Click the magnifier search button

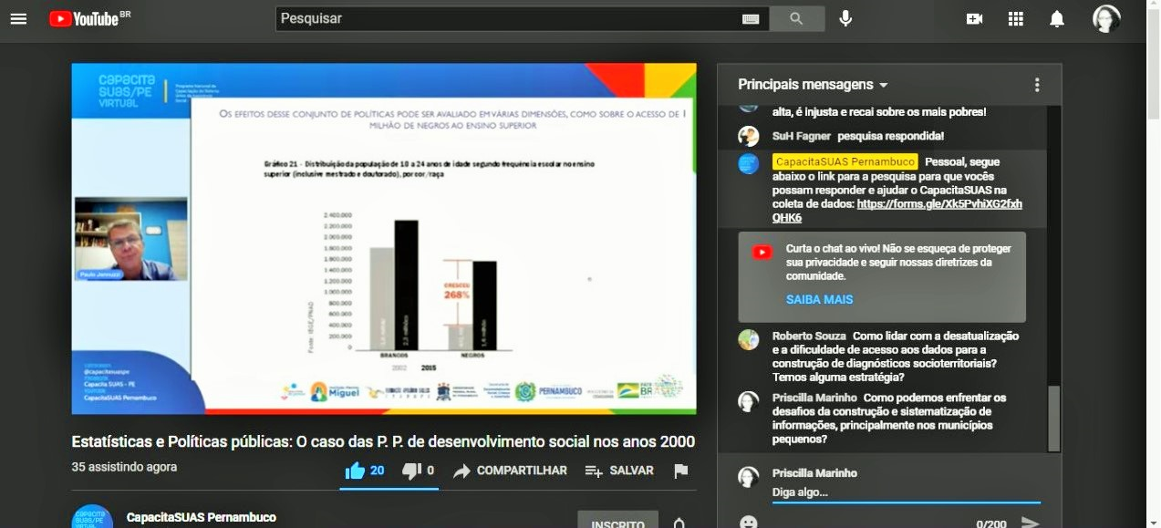796,18
